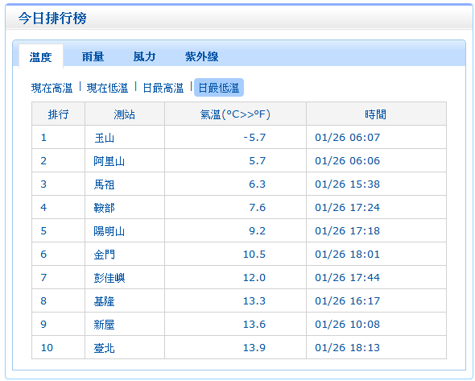Show the 現在高溫 ranking
Image resolution: width=475 pixels, height=381 pixels.
[x=52, y=88]
